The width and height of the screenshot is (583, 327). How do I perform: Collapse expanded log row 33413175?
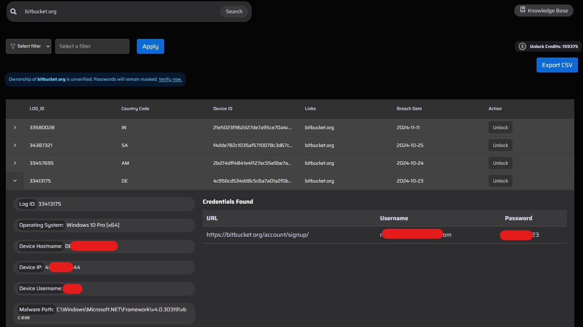pos(15,181)
